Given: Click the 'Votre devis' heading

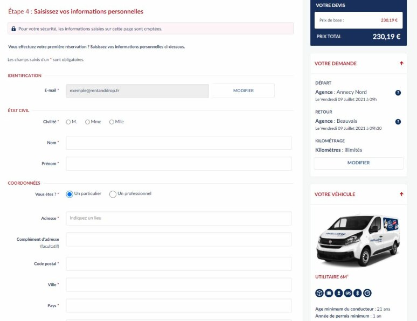Looking at the screenshot, I should (x=330, y=5).
